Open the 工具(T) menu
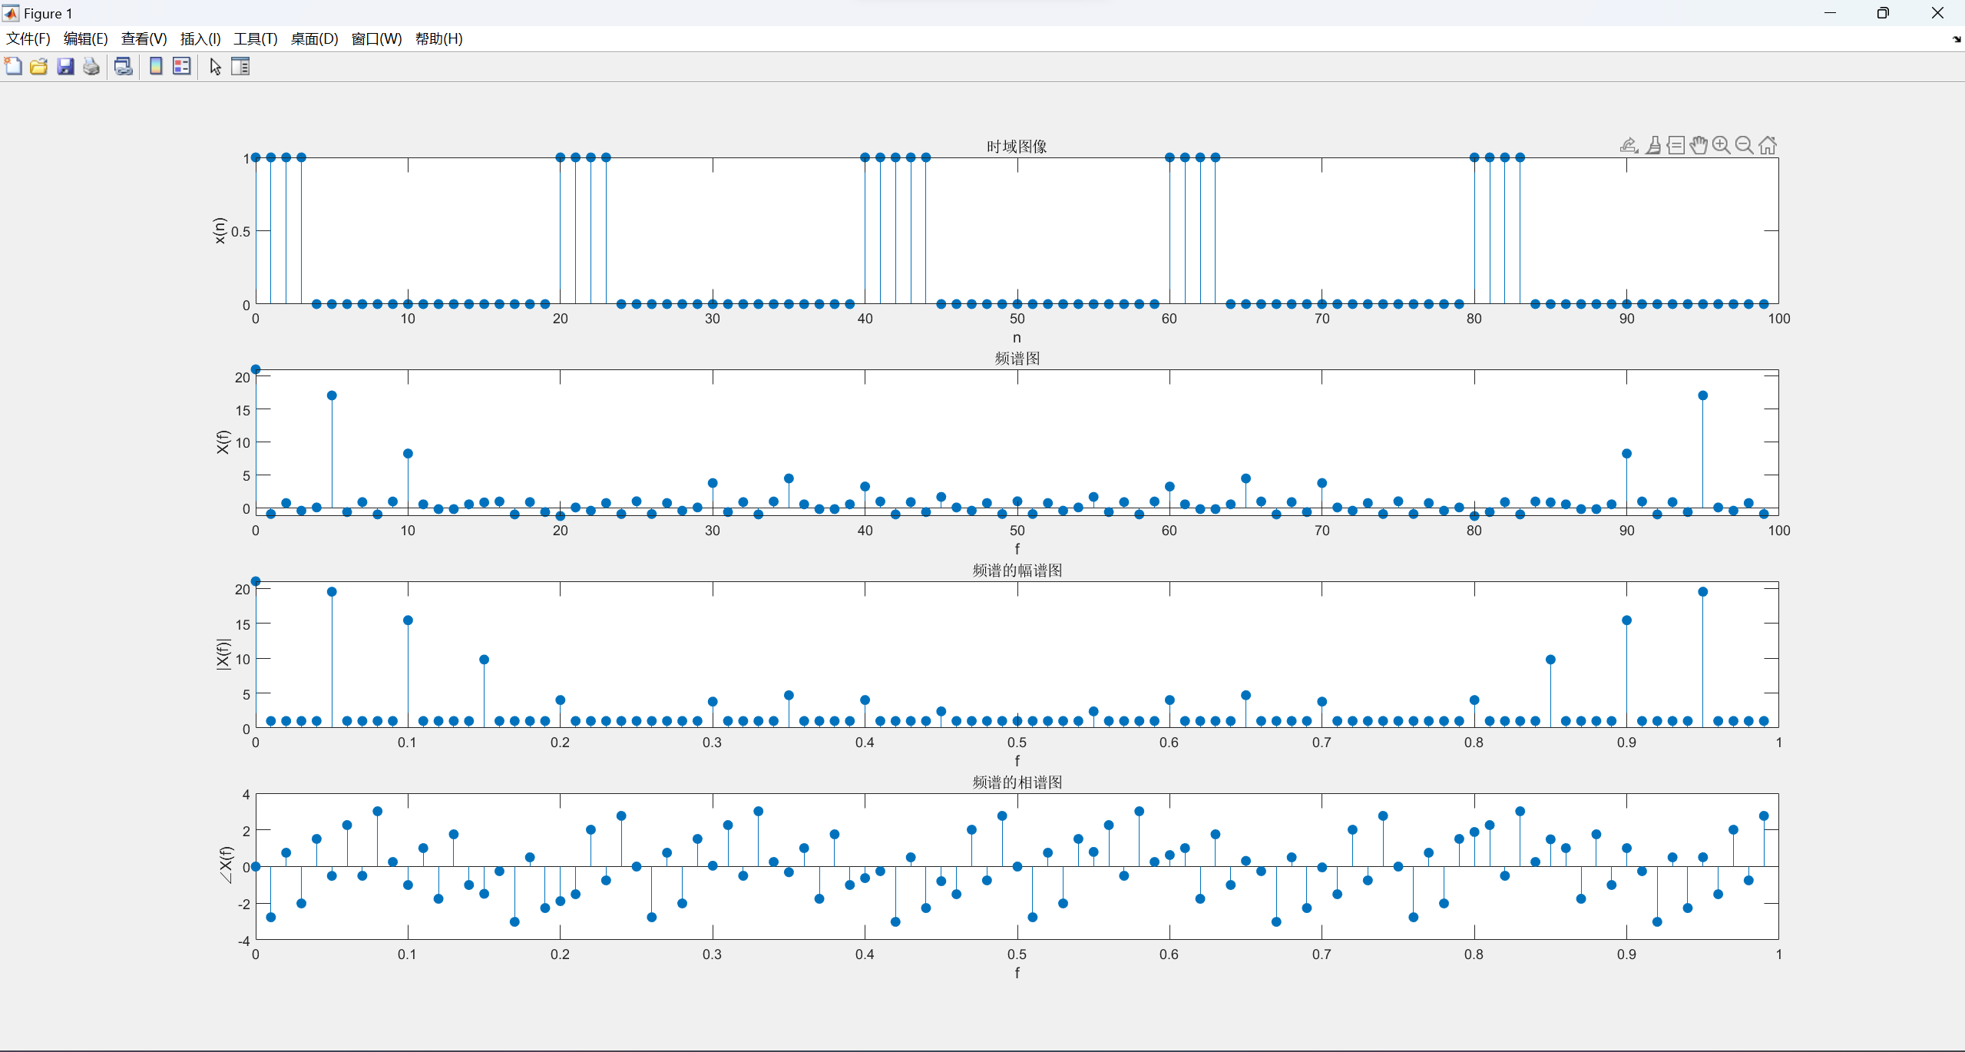 click(255, 39)
